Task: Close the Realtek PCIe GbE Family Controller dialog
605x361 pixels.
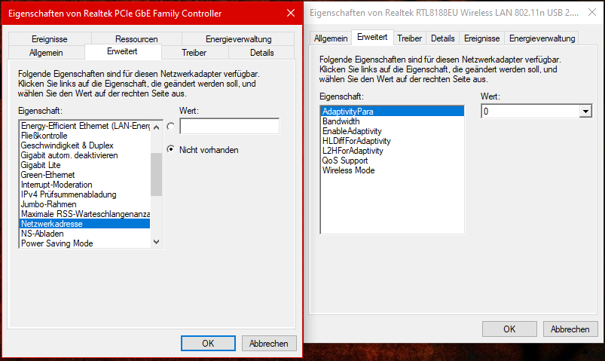Action: click(291, 13)
